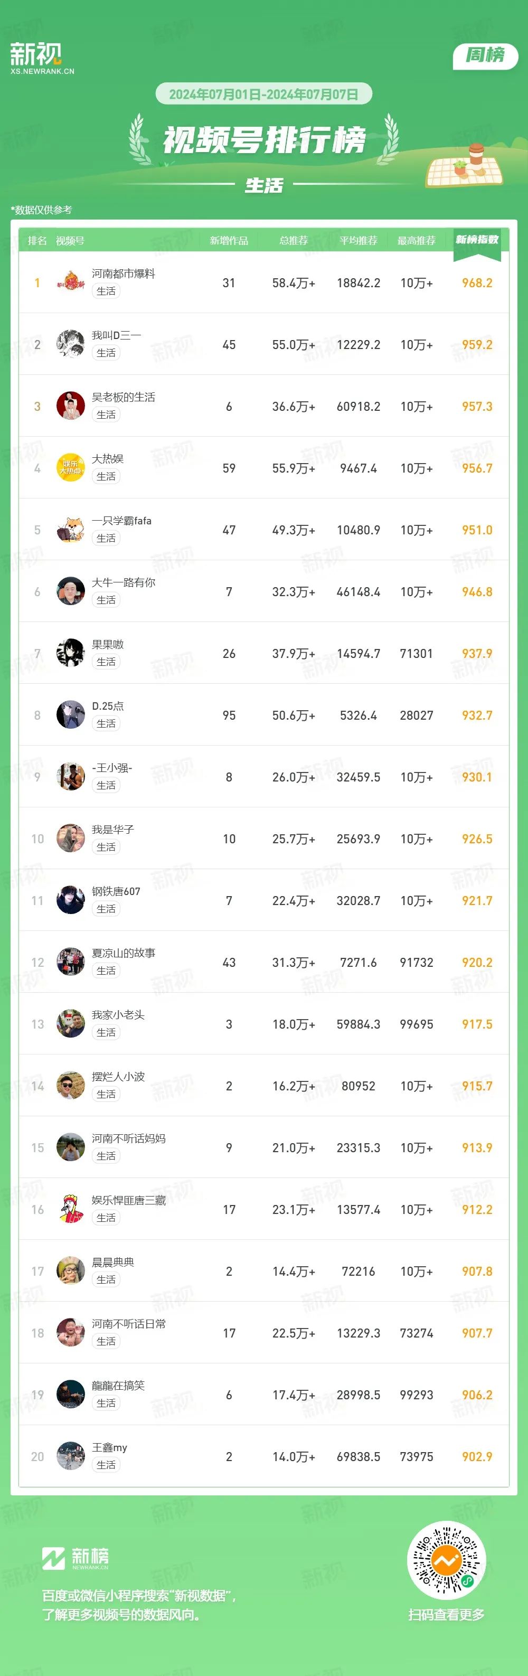Click the 一只学霸fafa cartoon dog avatar
This screenshot has height=1676, width=528.
(x=70, y=529)
